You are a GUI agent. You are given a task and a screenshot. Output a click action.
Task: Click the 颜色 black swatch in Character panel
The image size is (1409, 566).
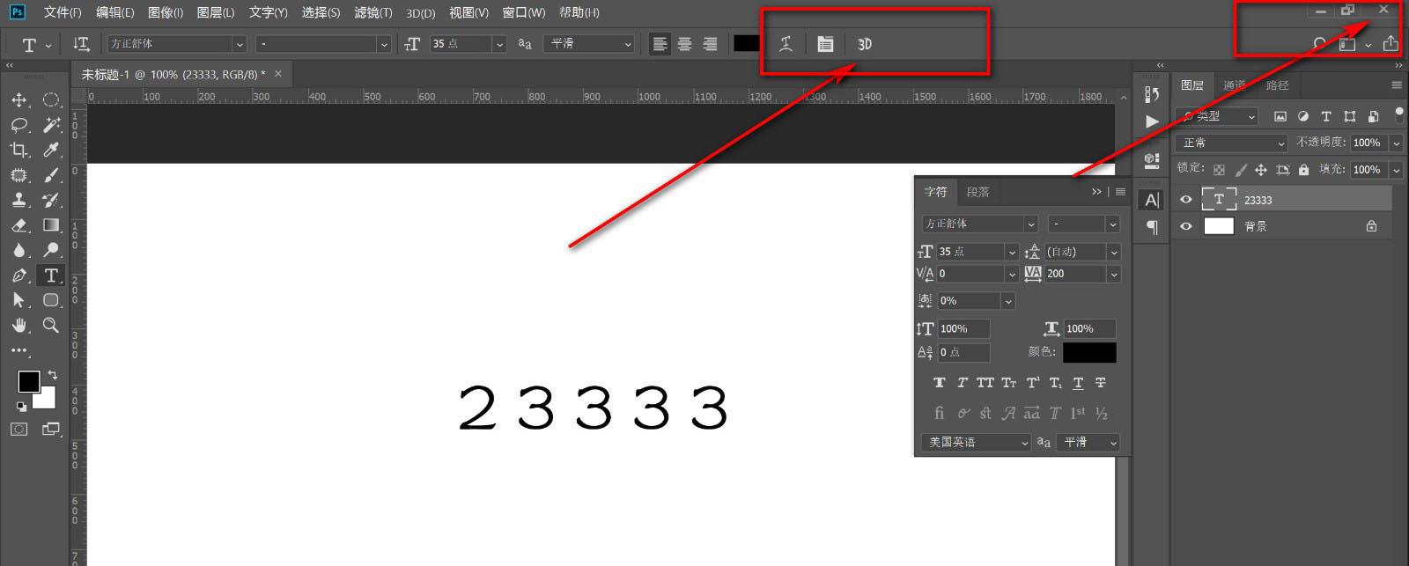point(1089,352)
